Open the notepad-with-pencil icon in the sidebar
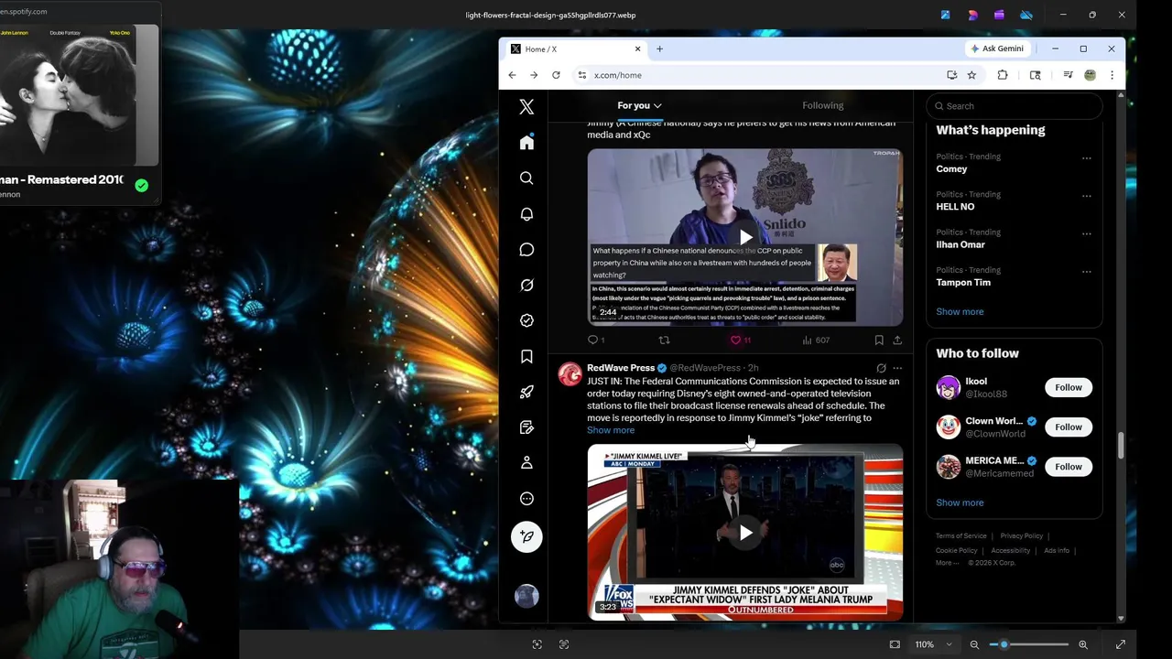 pos(526,427)
